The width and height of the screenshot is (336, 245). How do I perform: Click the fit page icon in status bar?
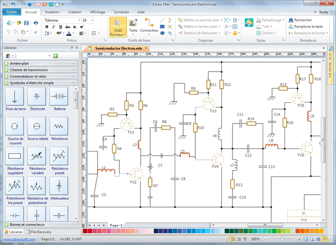coord(306,239)
